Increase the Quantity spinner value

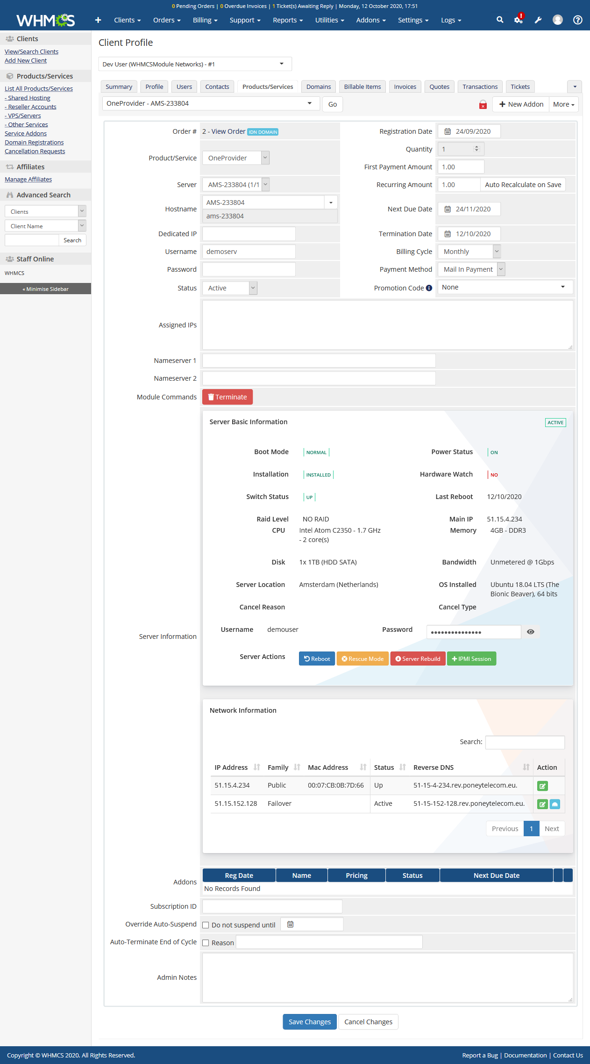(x=476, y=147)
